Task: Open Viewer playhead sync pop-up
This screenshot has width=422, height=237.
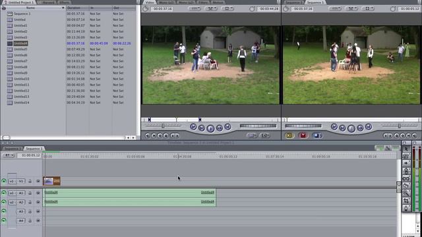Action: 211,9
